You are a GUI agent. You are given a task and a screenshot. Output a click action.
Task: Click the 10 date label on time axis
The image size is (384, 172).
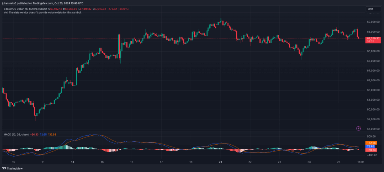[13, 162]
